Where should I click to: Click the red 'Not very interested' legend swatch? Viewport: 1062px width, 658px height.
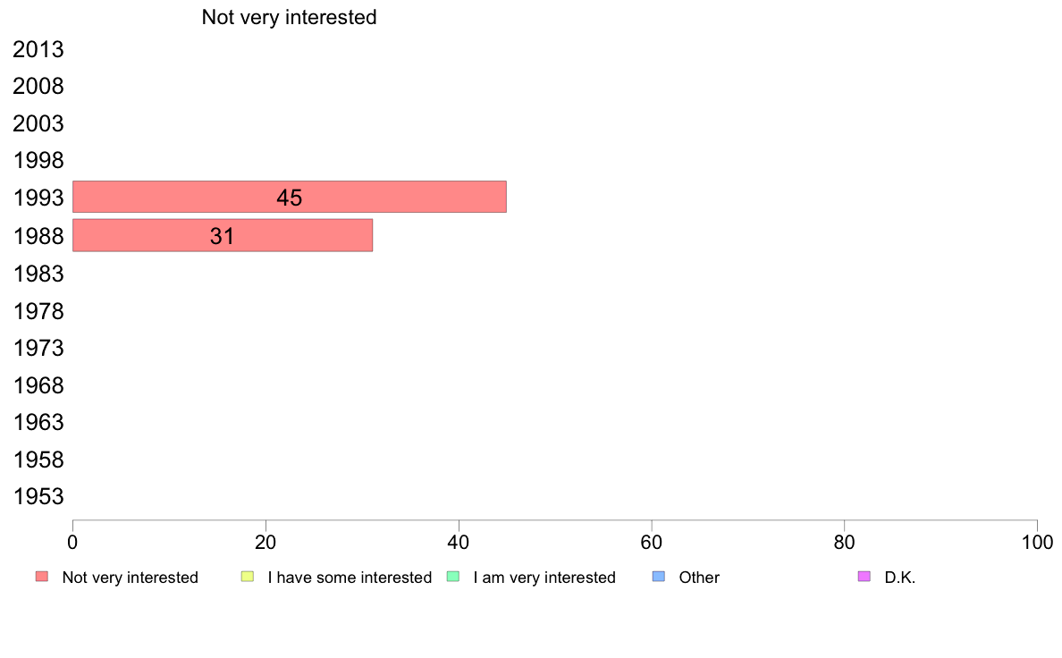pos(42,577)
